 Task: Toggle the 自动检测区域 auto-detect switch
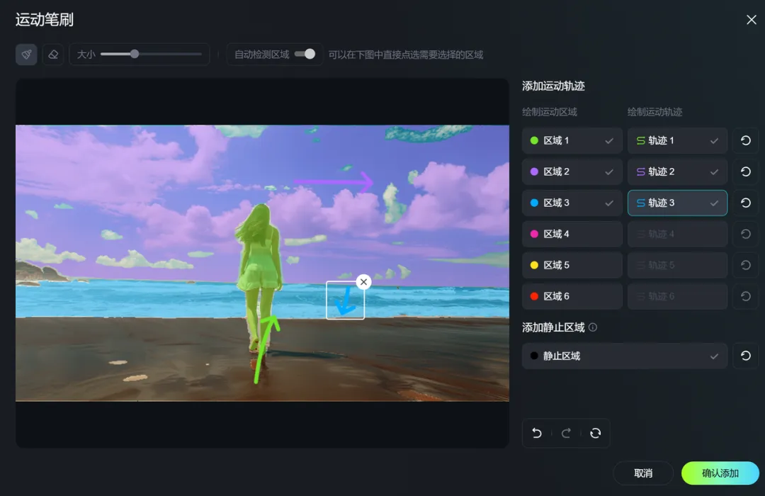[x=305, y=54]
